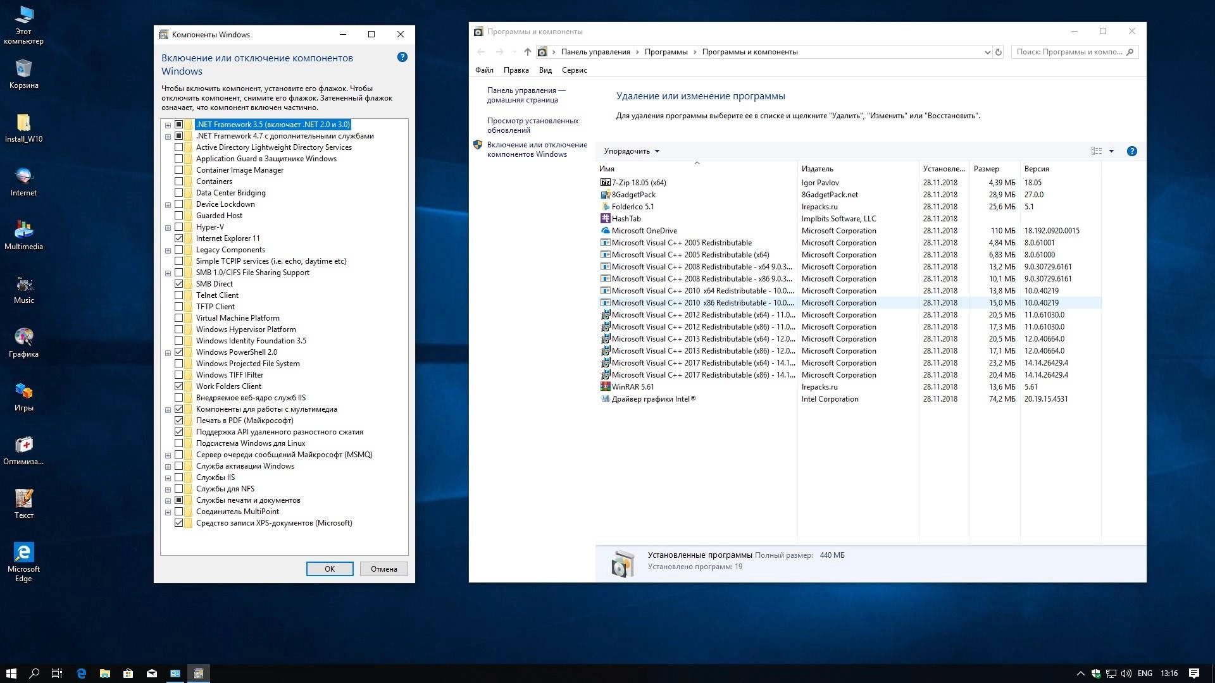
Task: Open the Упорядочить dropdown
Action: click(632, 151)
